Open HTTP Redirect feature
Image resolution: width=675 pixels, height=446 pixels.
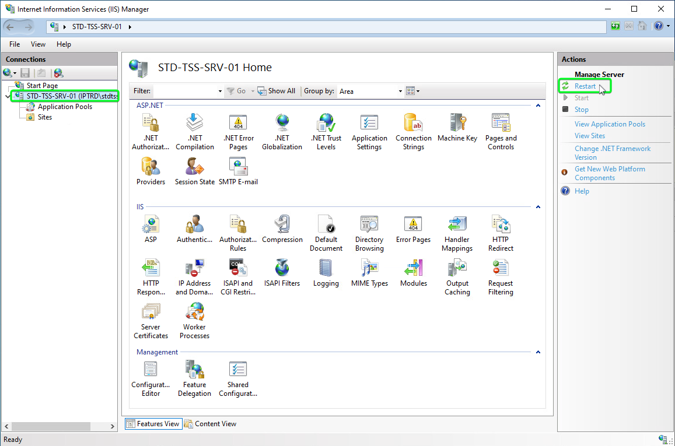501,233
